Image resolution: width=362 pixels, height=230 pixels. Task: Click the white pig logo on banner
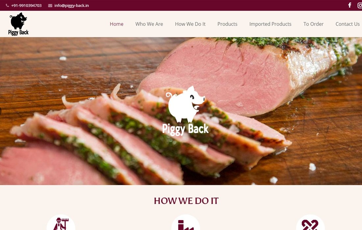pos(186,104)
